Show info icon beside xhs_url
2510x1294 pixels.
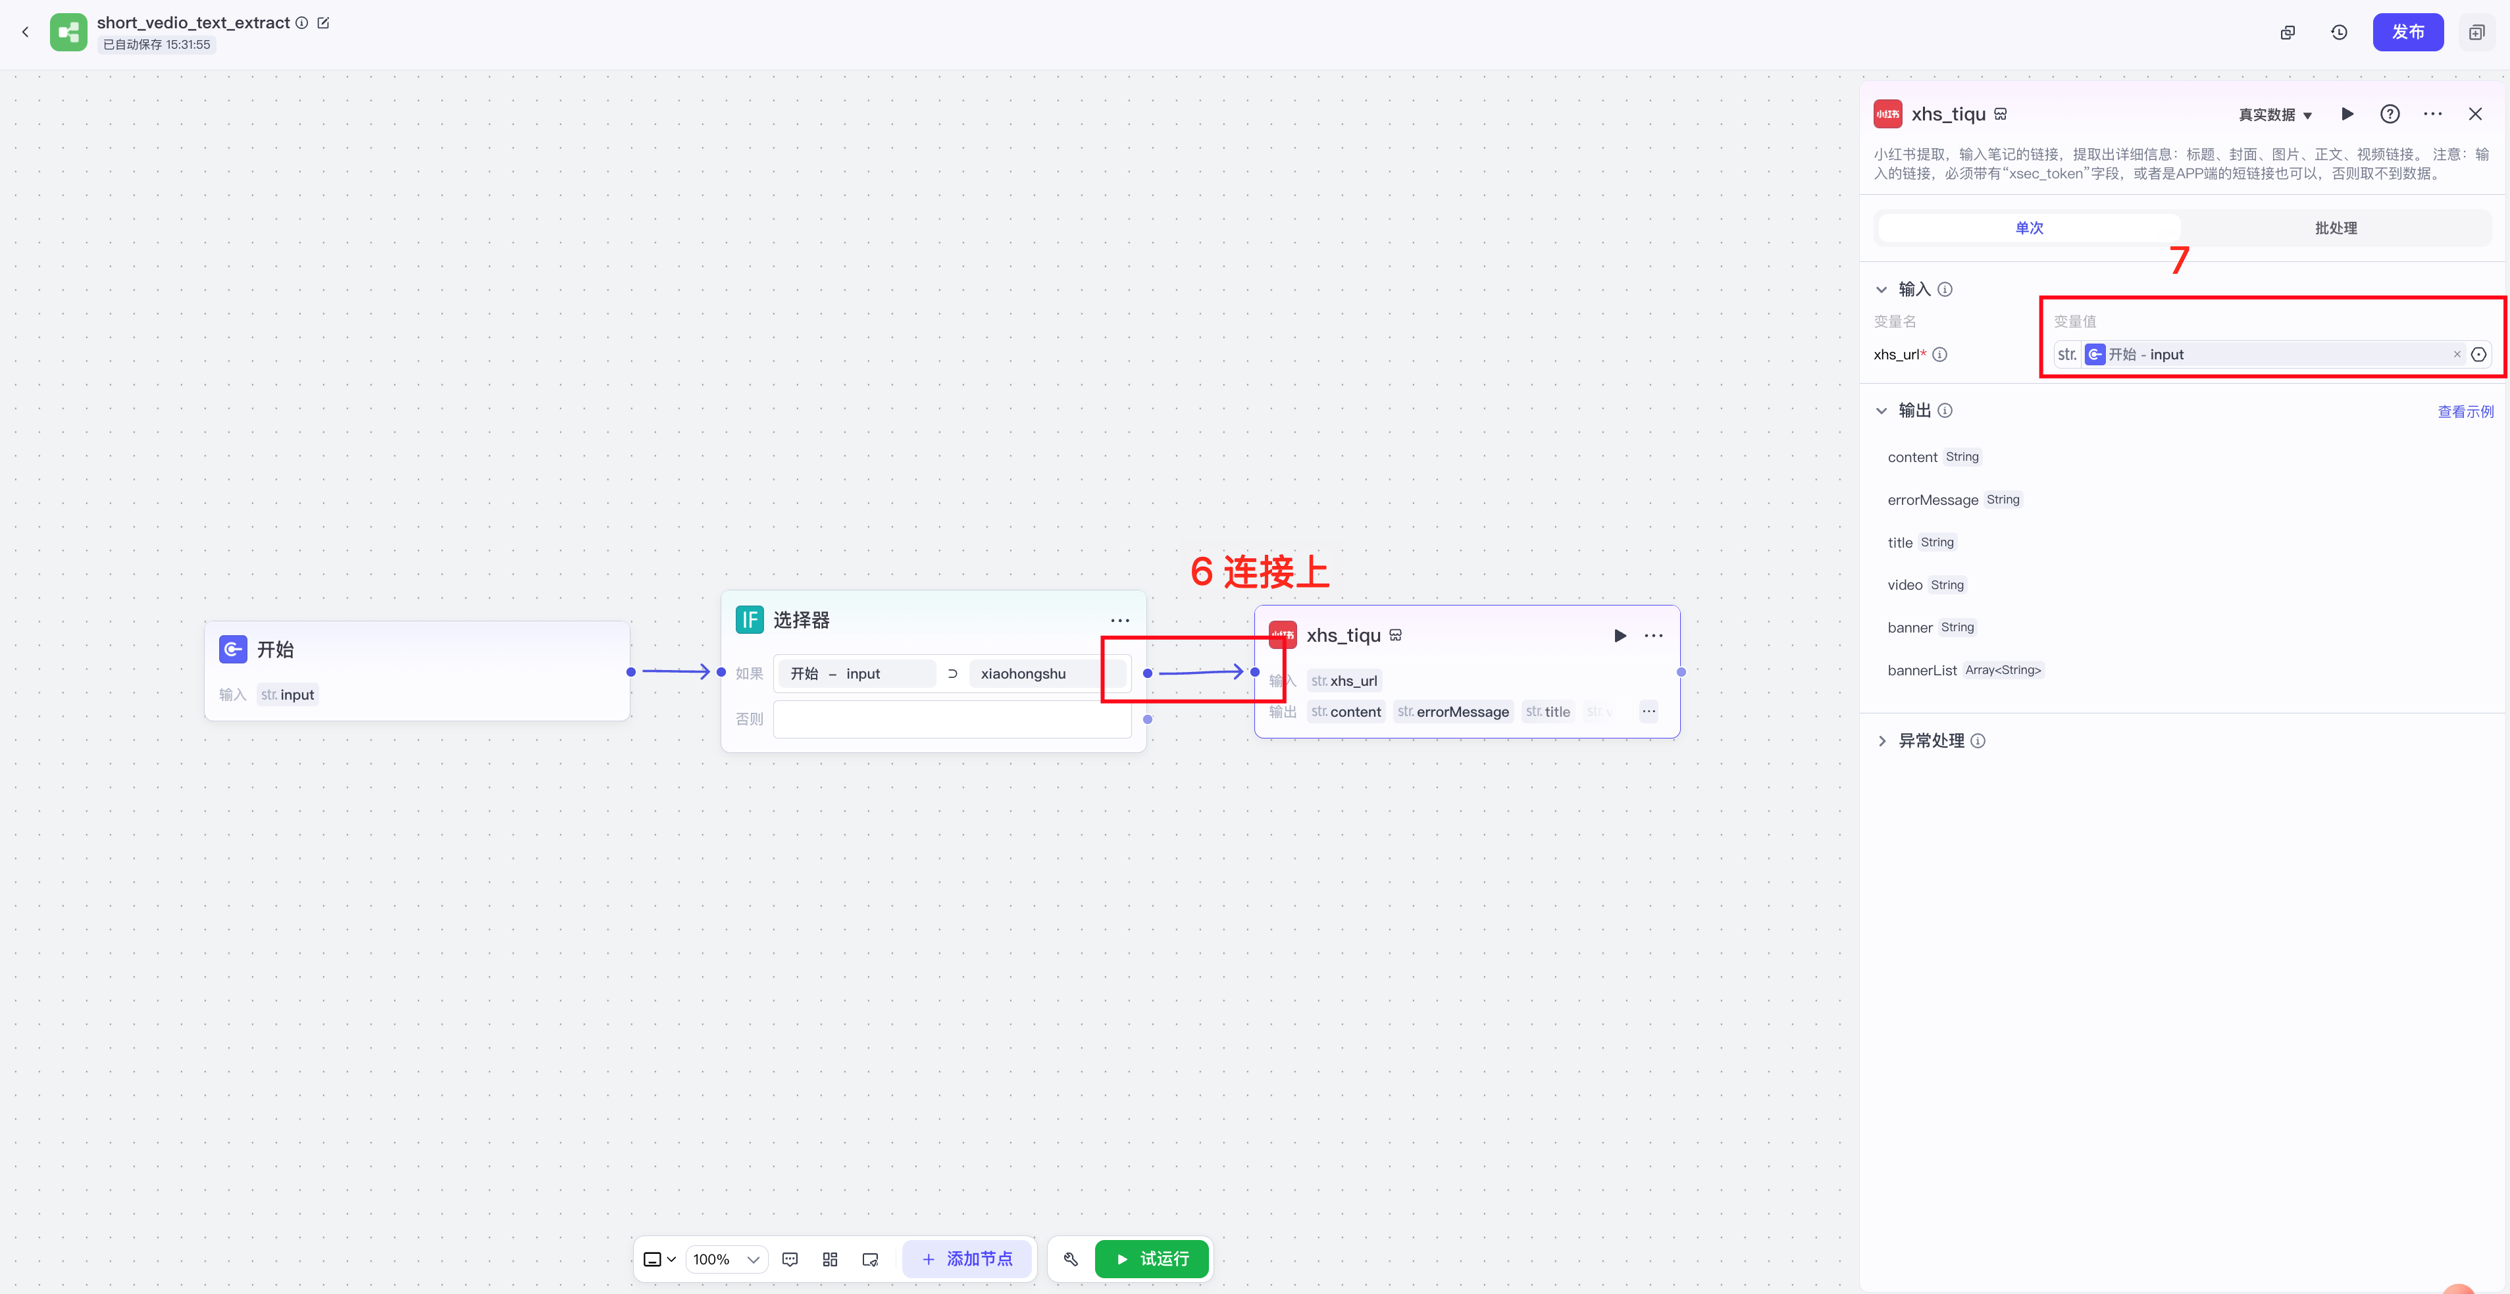click(1940, 355)
